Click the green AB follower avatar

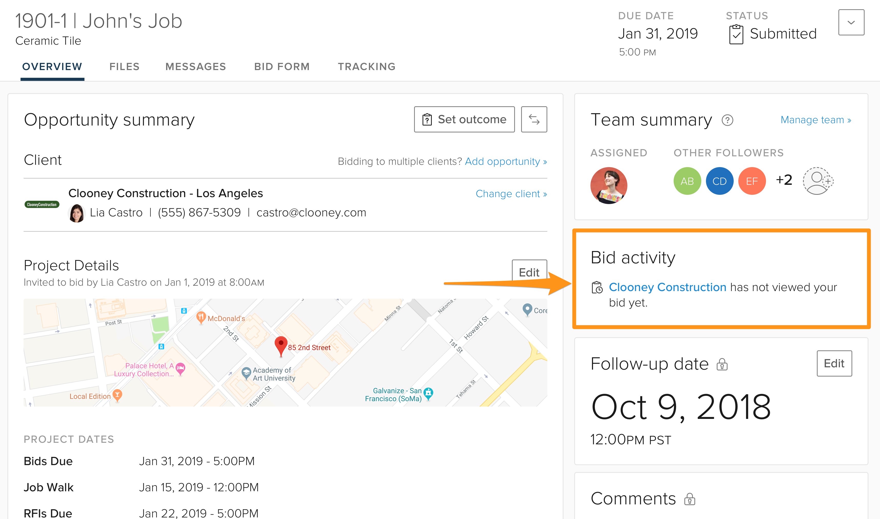coord(687,181)
